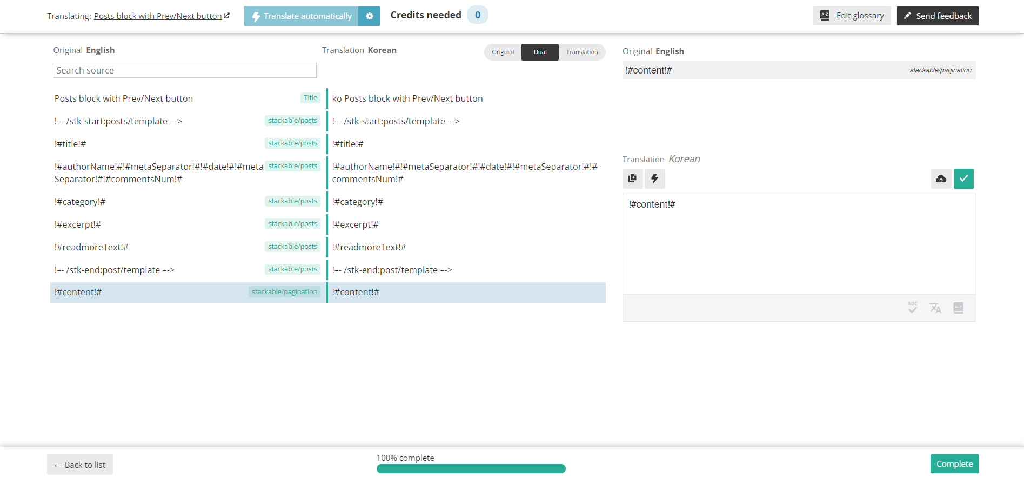Select source row '!#category!#'
This screenshot has width=1024, height=477.
click(187, 202)
